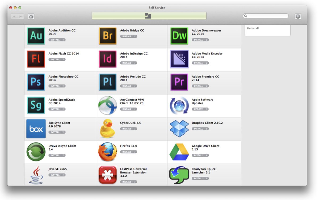The height and width of the screenshot is (200, 319).
Task: Select the Adobe Bridge CC icon
Action: coord(107,36)
